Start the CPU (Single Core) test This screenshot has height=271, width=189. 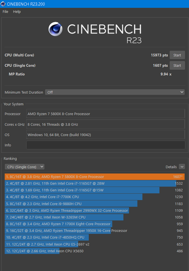[x=177, y=65]
